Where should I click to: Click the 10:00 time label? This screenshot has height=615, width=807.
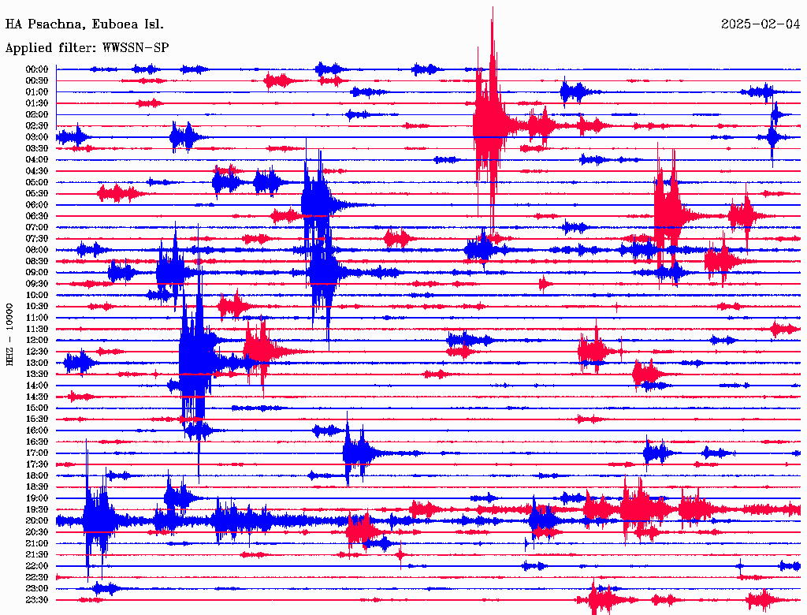37,295
